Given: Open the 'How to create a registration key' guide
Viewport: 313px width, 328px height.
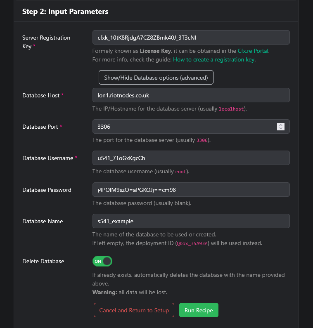Looking at the screenshot, I should 213,59.
